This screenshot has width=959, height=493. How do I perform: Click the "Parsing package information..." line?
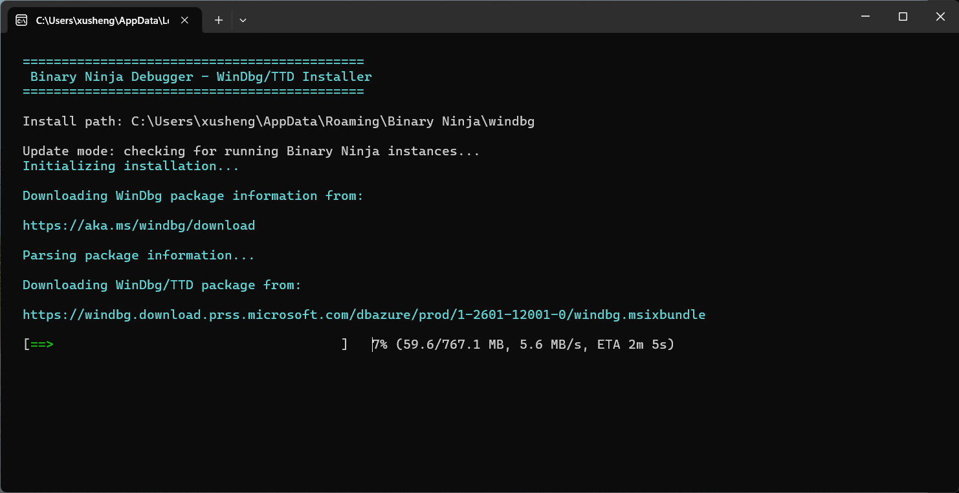138,255
